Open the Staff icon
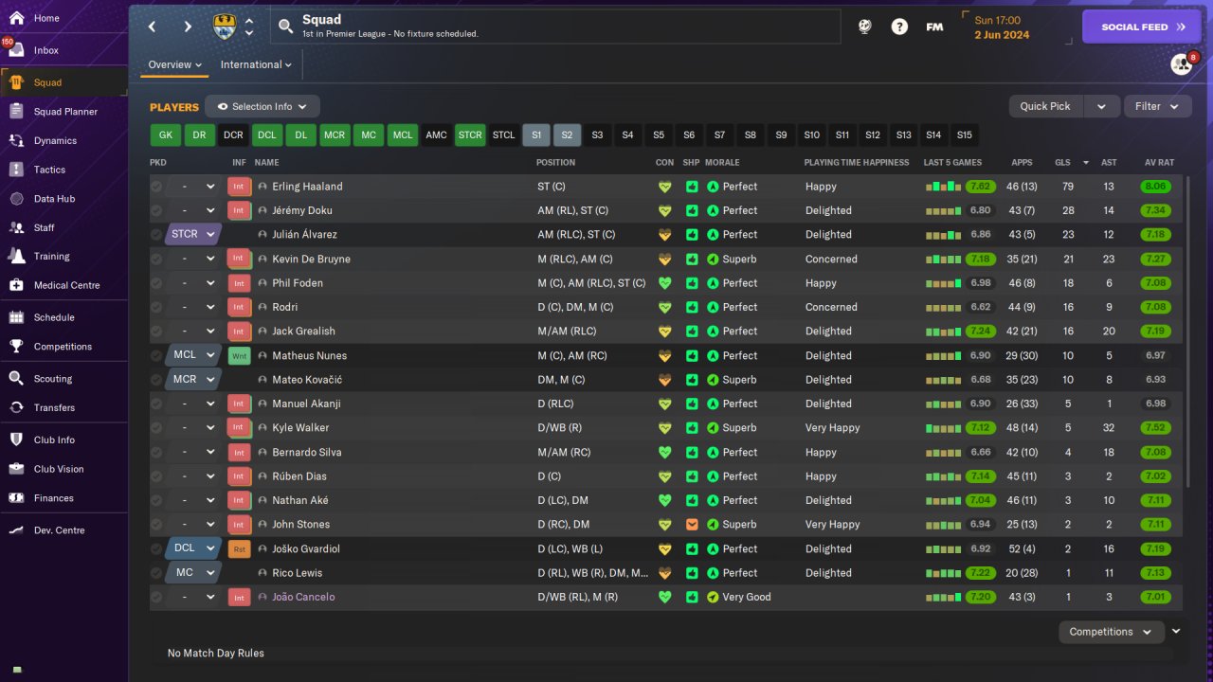 click(x=16, y=227)
